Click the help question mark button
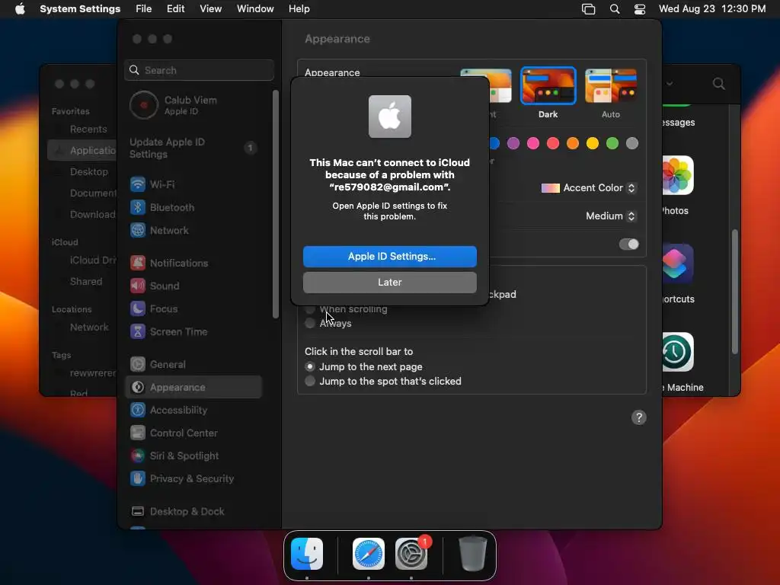This screenshot has height=585, width=780. [639, 418]
